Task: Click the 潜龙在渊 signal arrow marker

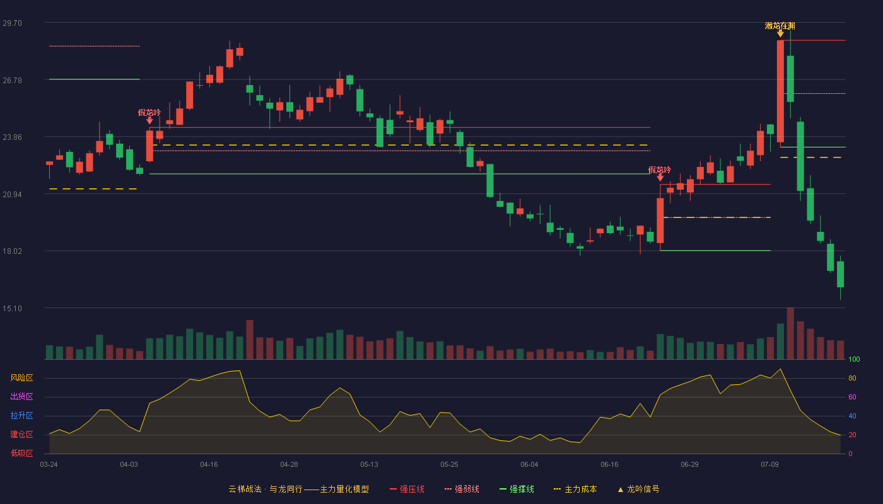Action: coord(780,33)
